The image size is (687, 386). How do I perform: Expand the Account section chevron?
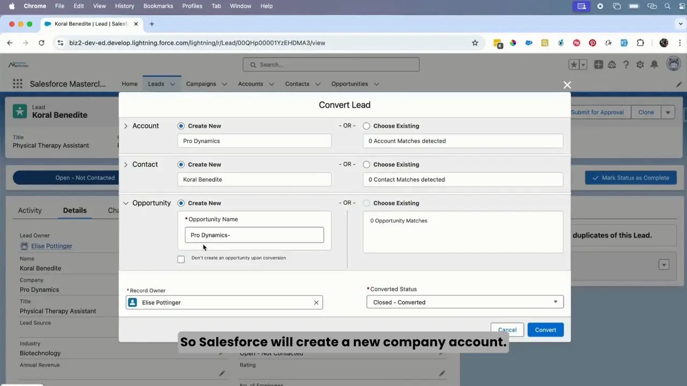click(126, 126)
